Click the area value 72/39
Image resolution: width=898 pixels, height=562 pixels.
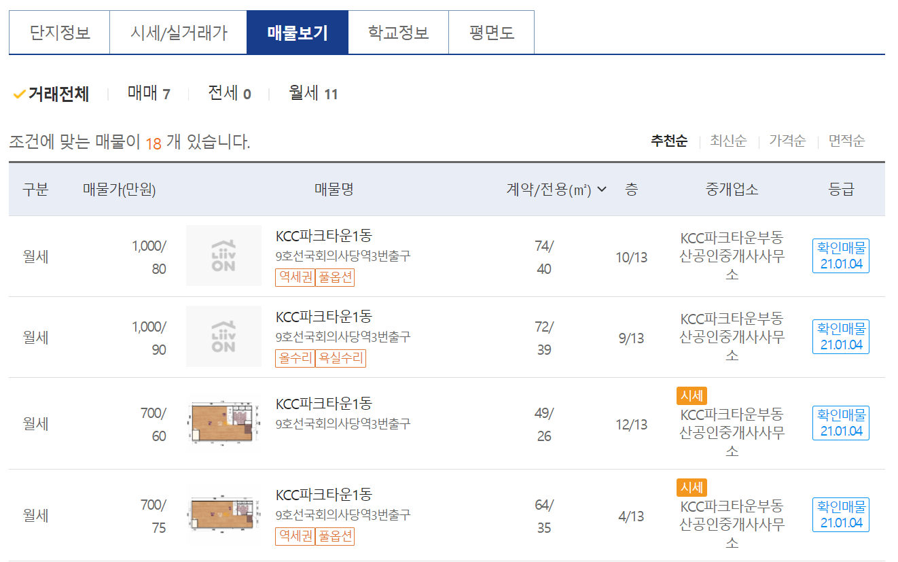tap(544, 338)
